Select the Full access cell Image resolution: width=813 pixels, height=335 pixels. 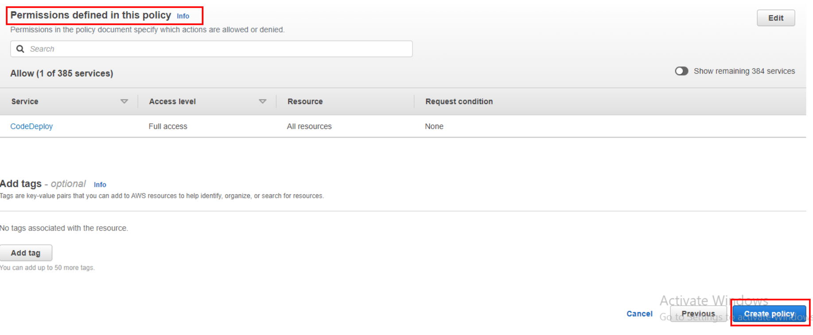168,126
